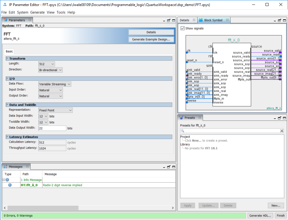The image size is (288, 220).
Task: Collapse the Latency Estimates section
Action: click(x=7, y=137)
